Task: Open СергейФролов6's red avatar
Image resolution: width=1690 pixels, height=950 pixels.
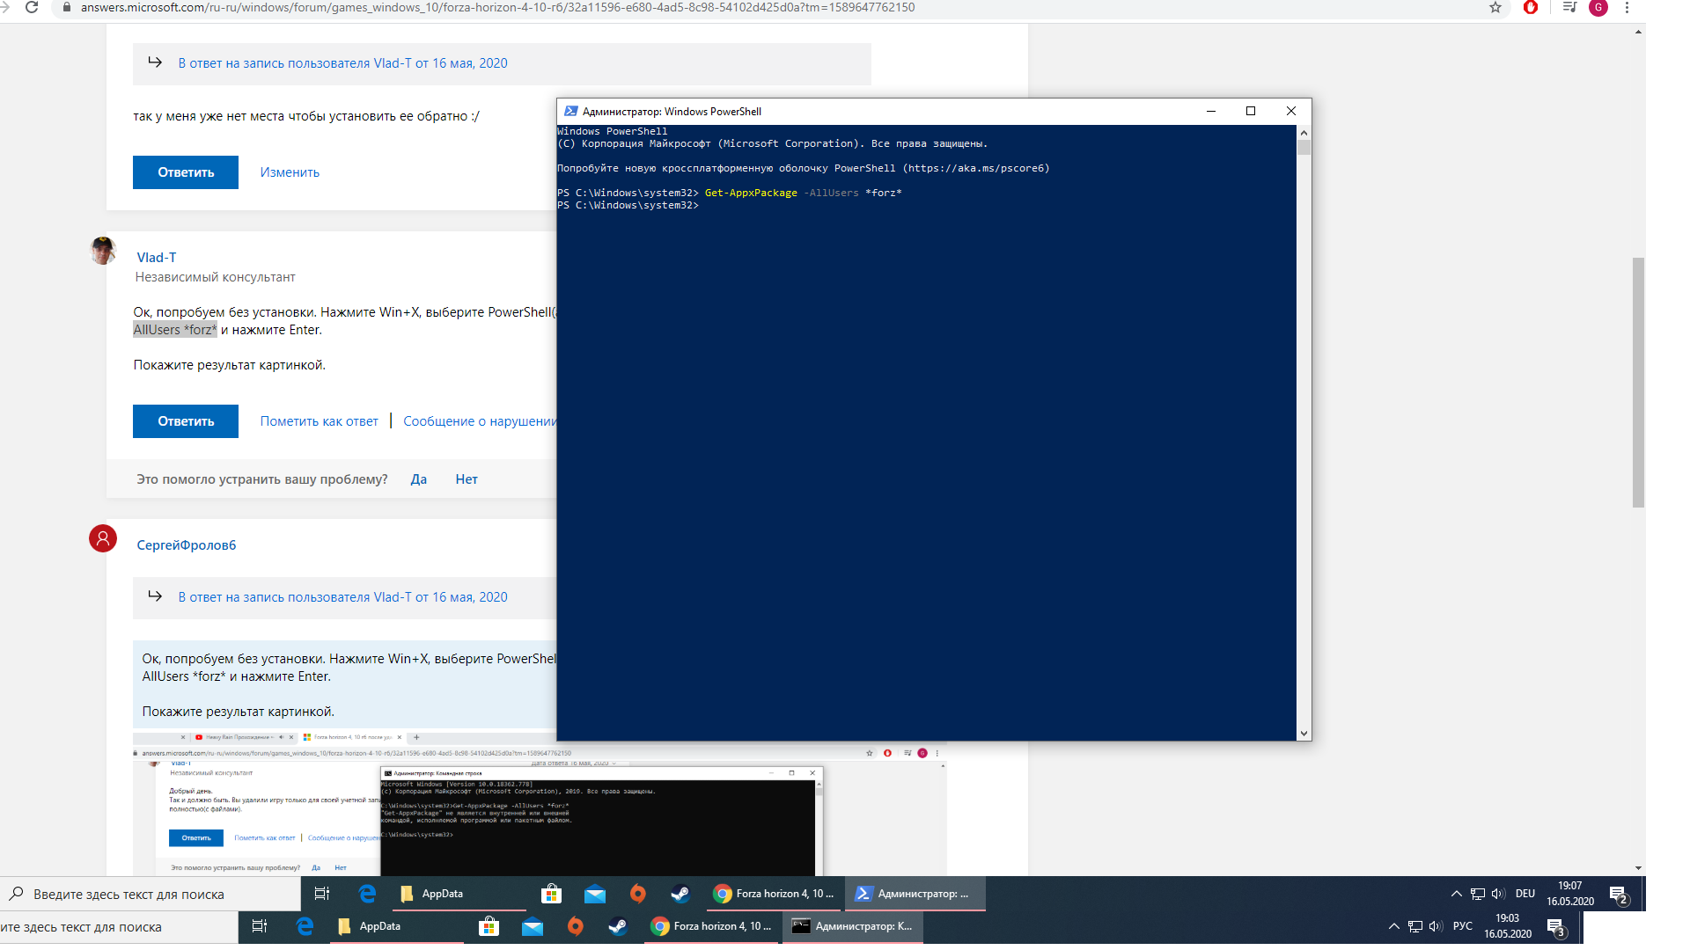Action: (103, 538)
